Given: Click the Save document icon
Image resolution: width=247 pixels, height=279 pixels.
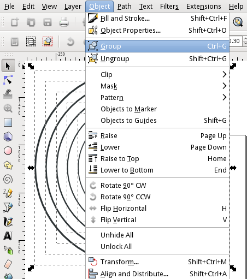Looking at the screenshot, I should coord(48,22).
